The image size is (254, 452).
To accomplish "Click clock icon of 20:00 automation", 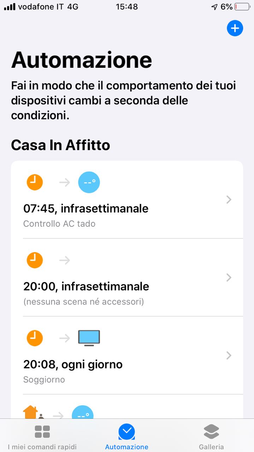I will (35, 260).
